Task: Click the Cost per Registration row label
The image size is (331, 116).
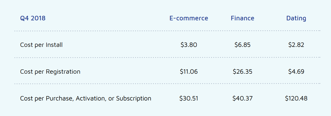Action: tap(50, 72)
